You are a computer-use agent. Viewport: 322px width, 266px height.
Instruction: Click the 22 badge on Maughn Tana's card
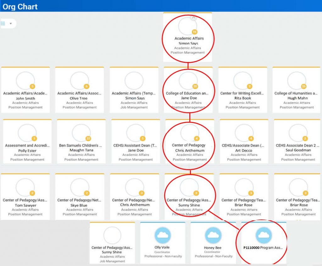click(x=88, y=139)
